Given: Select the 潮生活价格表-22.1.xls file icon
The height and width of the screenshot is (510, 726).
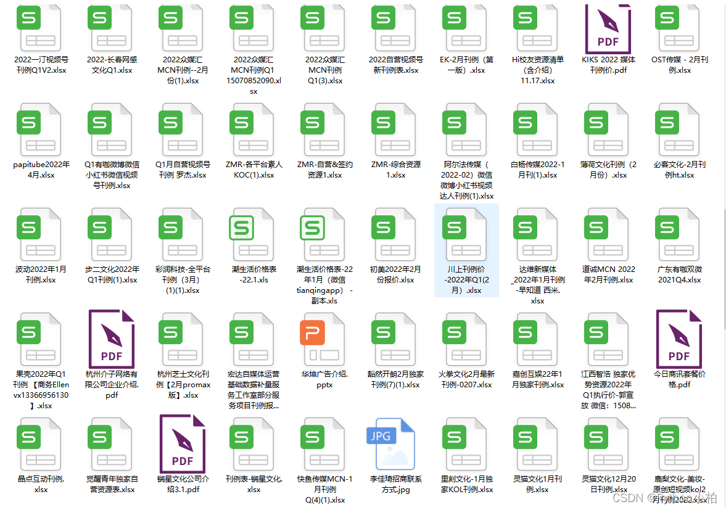Looking at the screenshot, I should [252, 234].
